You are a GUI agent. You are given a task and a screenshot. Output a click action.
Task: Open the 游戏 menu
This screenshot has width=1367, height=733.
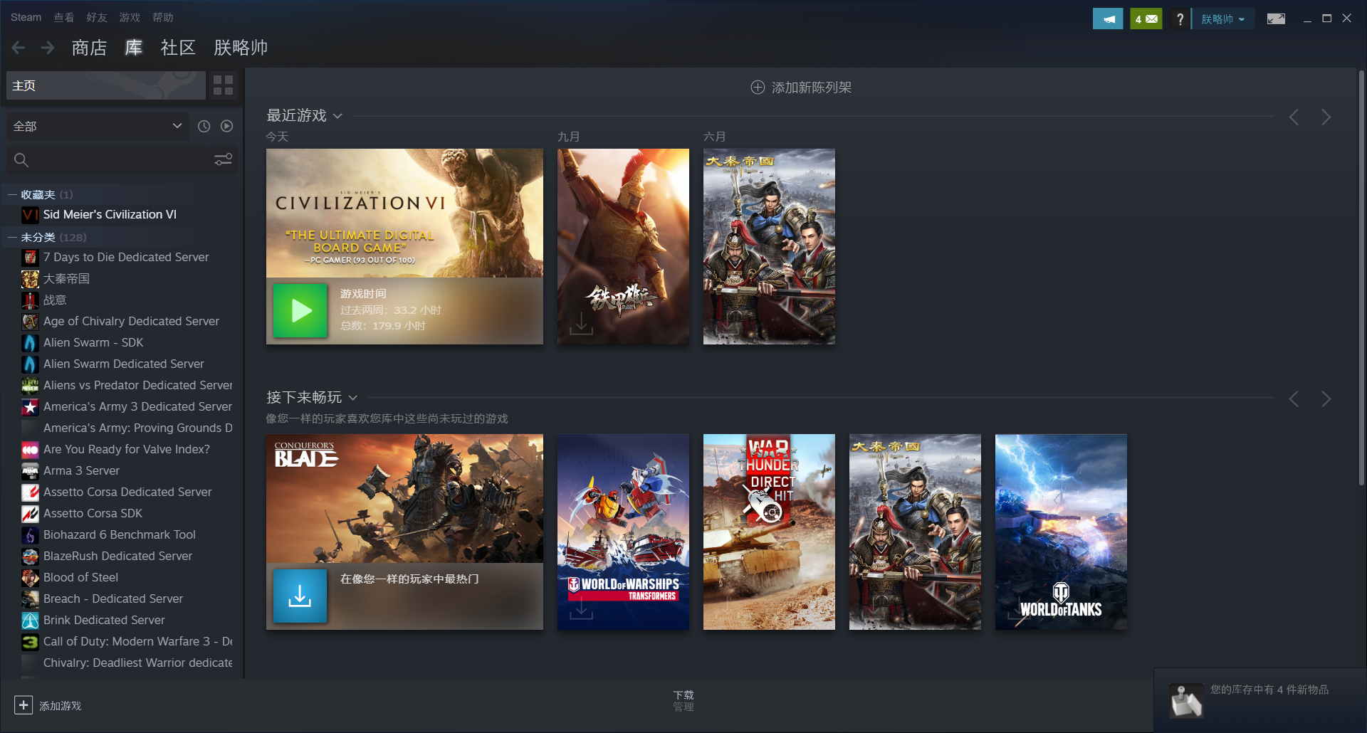click(130, 17)
